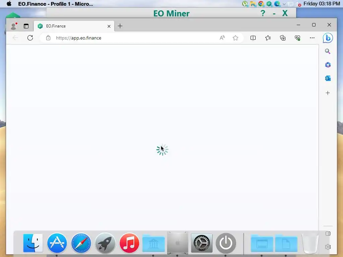Image resolution: width=343 pixels, height=257 pixels.
Task: Open the uTorrent tray icon
Action: pos(245,4)
